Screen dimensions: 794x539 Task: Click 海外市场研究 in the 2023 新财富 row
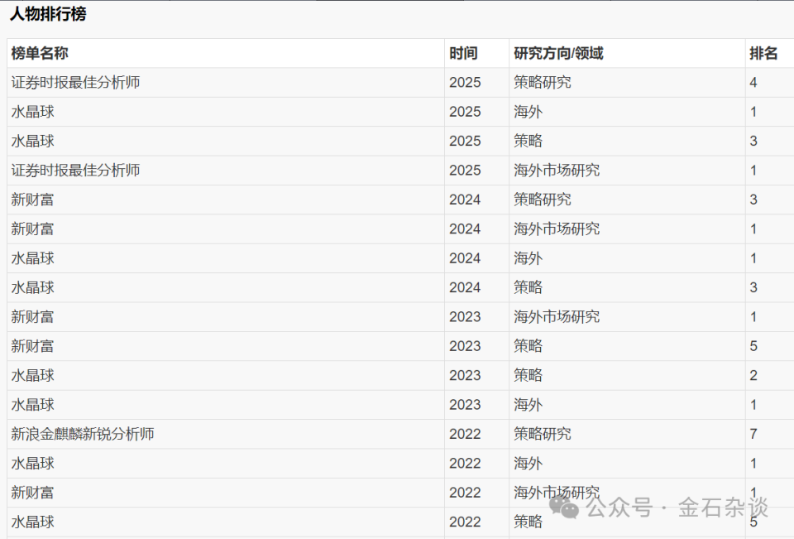coord(557,317)
